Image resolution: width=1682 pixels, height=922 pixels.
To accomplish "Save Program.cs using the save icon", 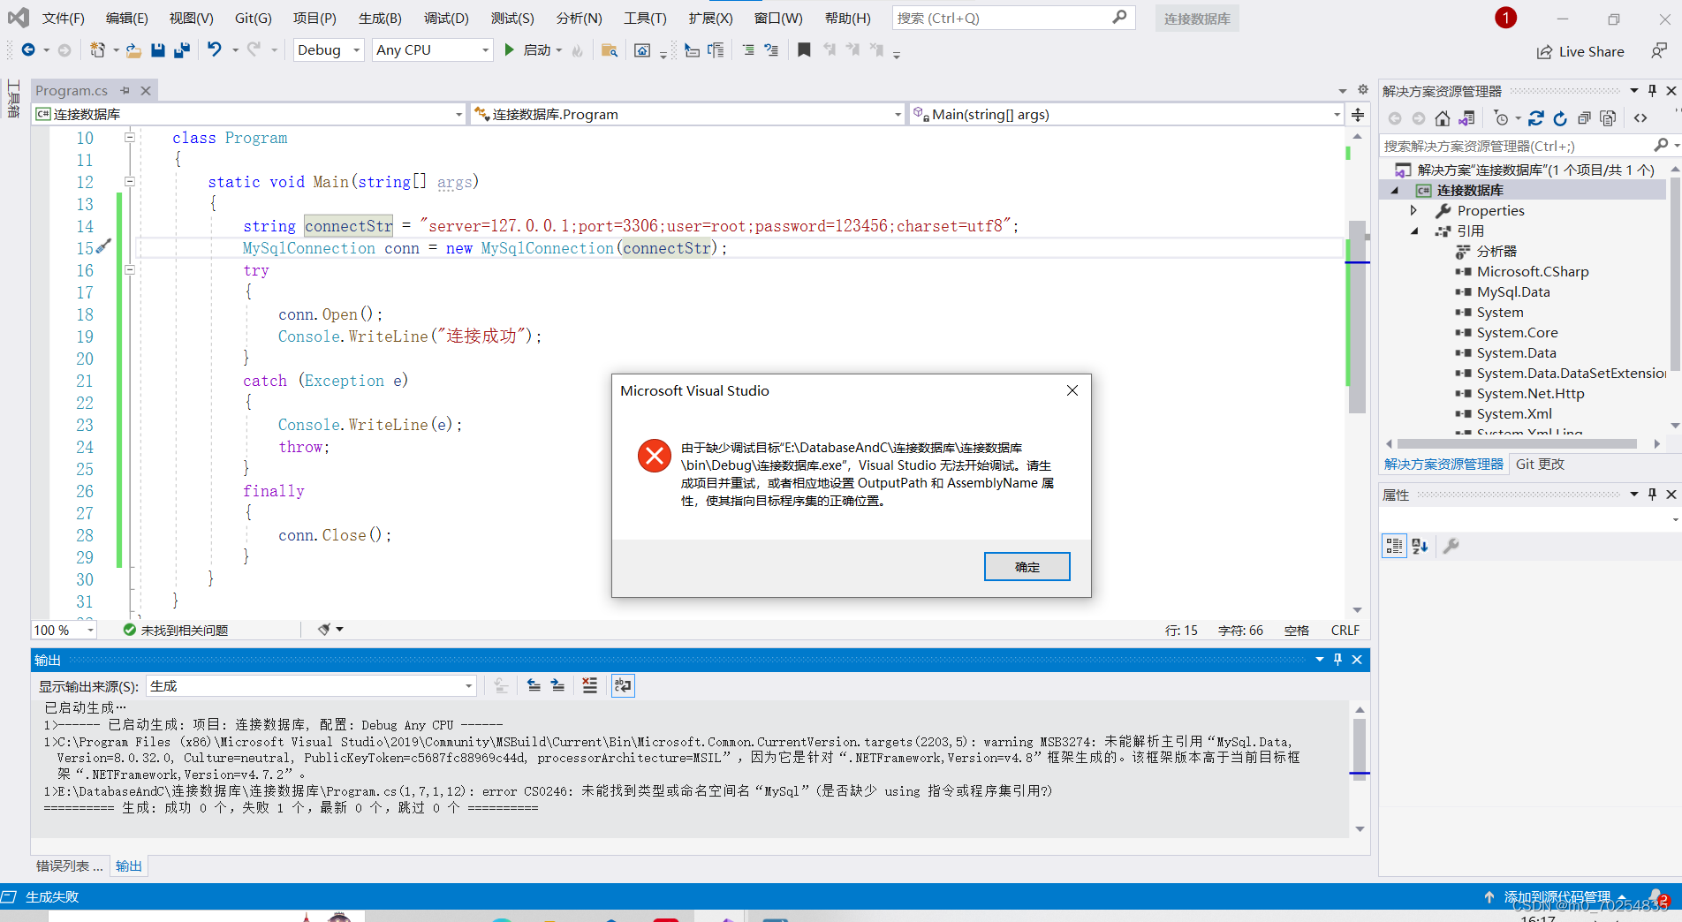I will point(158,50).
